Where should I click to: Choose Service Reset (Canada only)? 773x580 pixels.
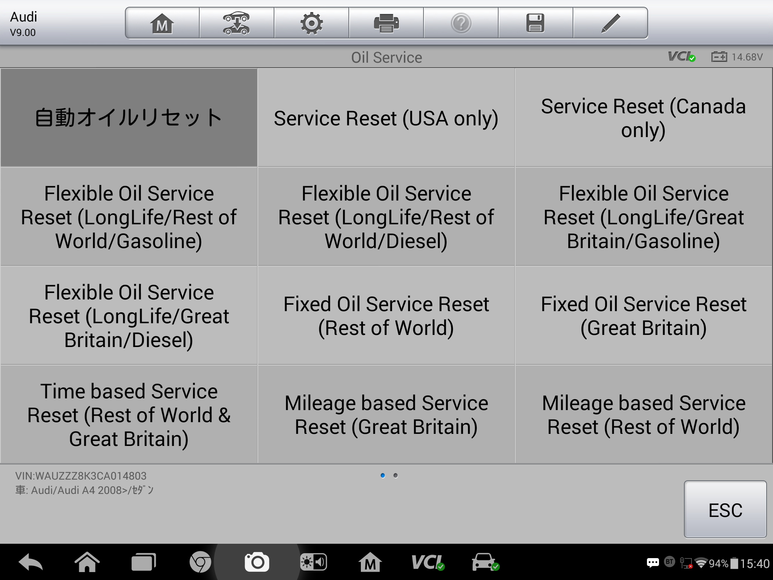(x=644, y=117)
